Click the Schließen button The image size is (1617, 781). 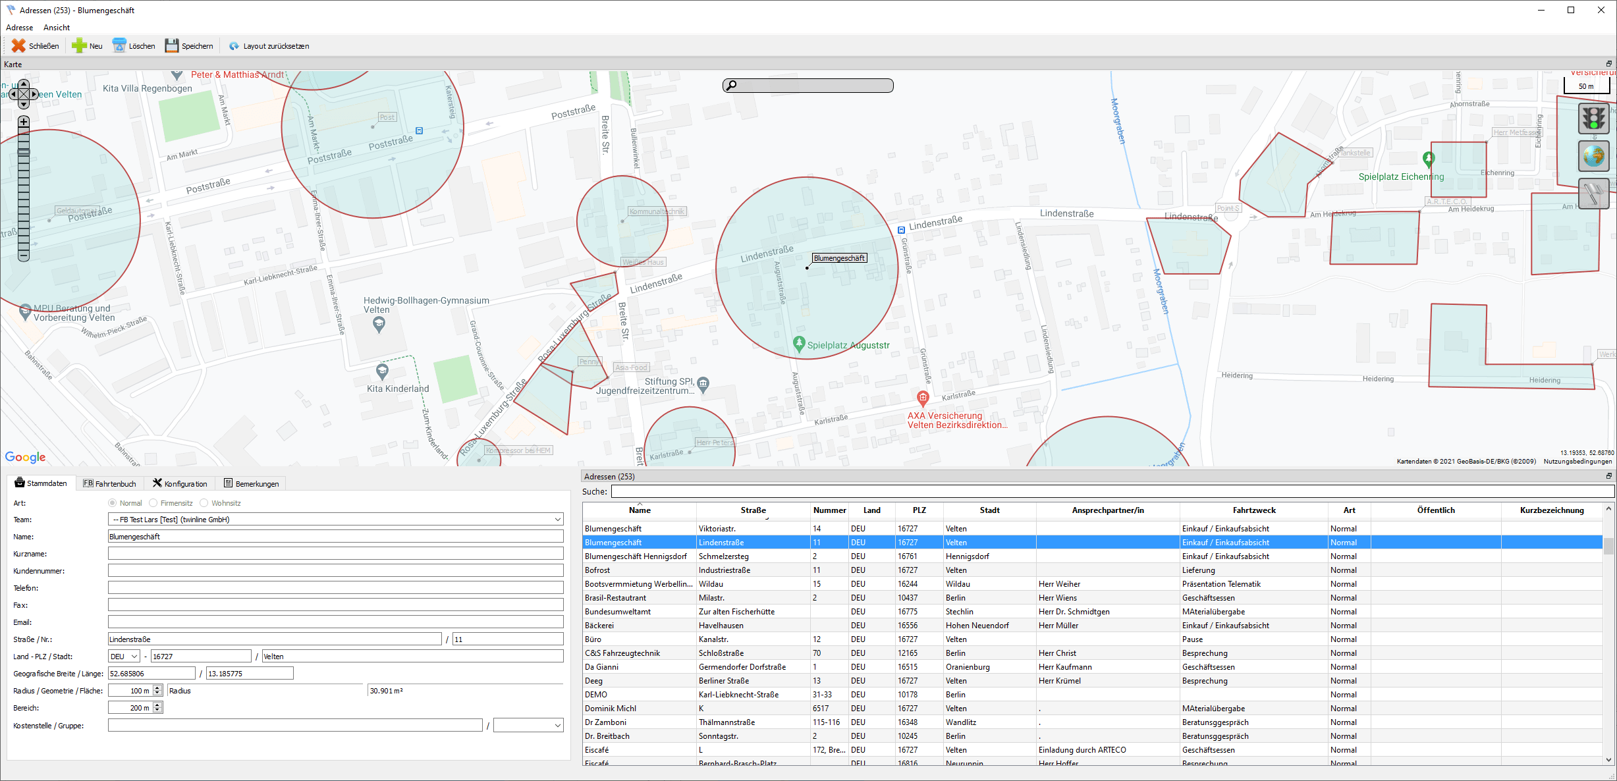36,45
